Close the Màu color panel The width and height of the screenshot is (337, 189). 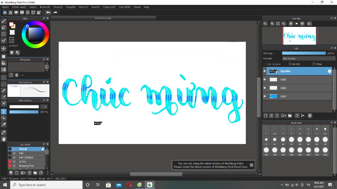(48, 18)
